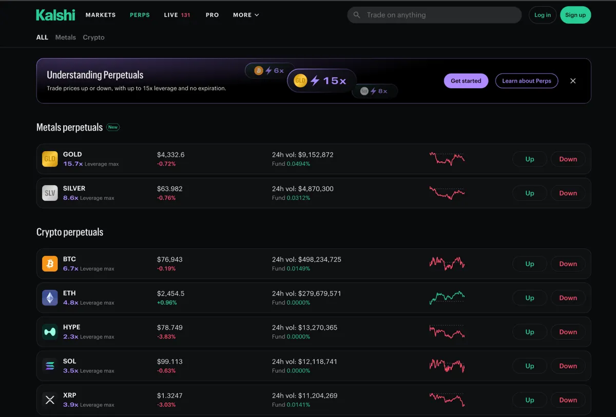The width and height of the screenshot is (616, 417).
Task: Open the HYPE token icon
Action: 50,332
